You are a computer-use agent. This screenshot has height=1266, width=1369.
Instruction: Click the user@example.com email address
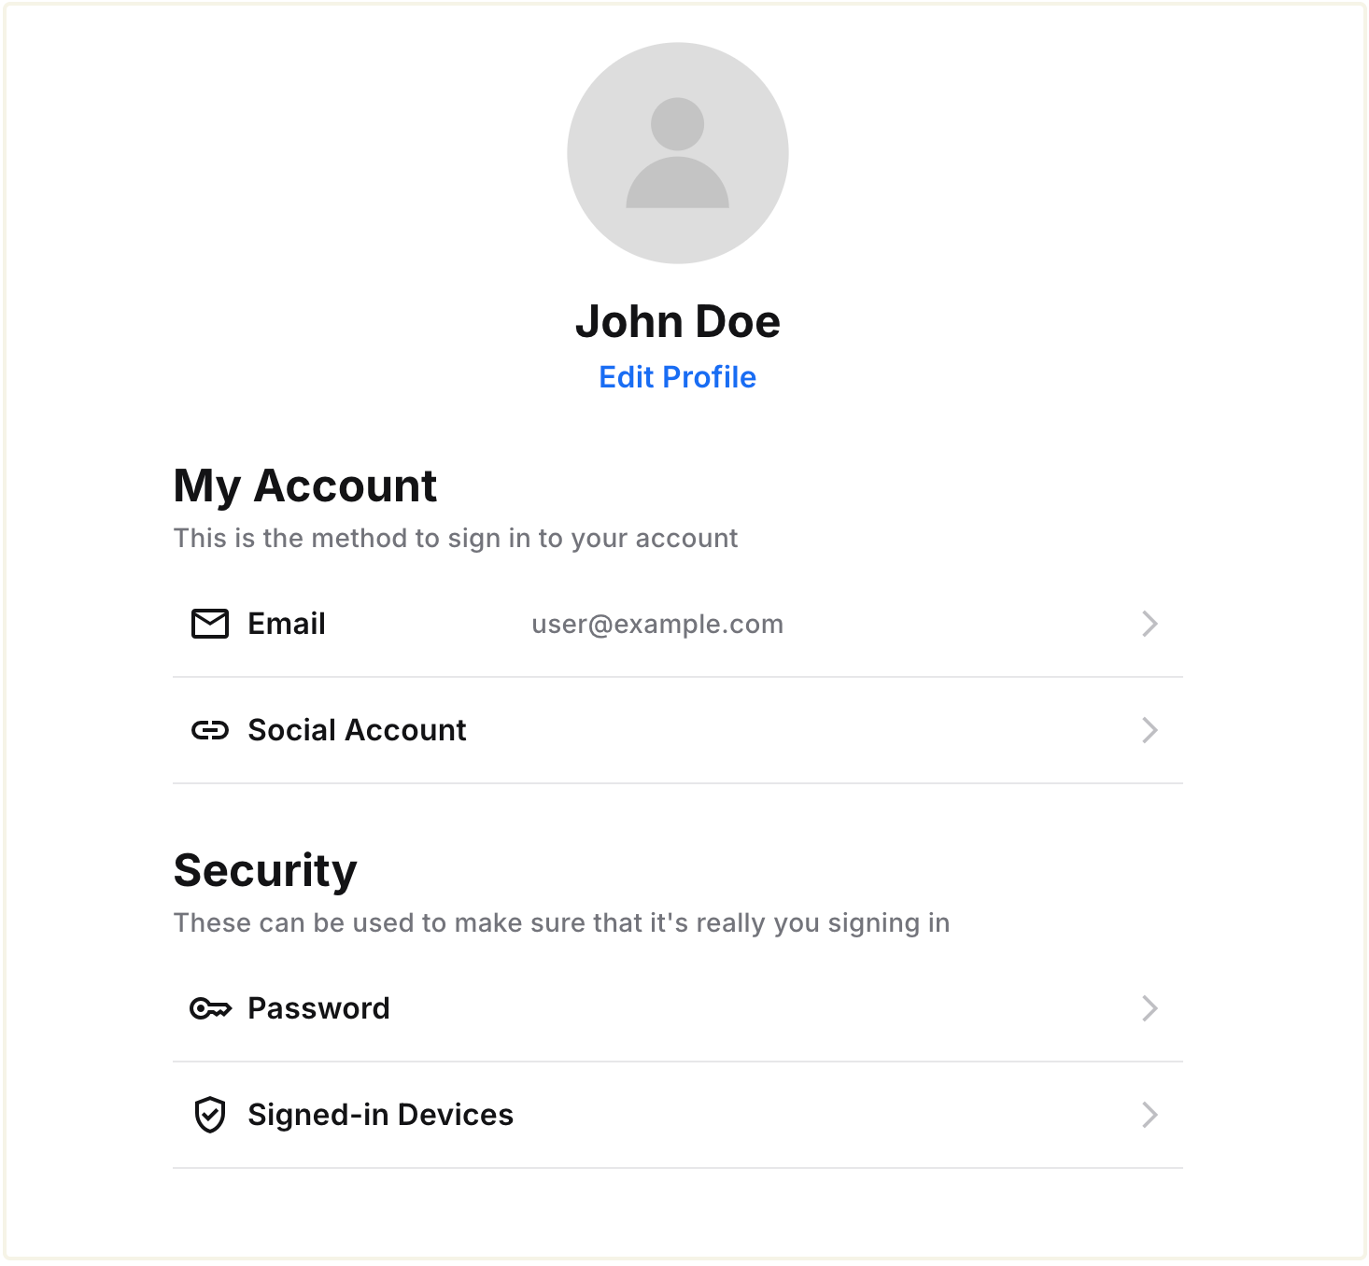coord(657,624)
